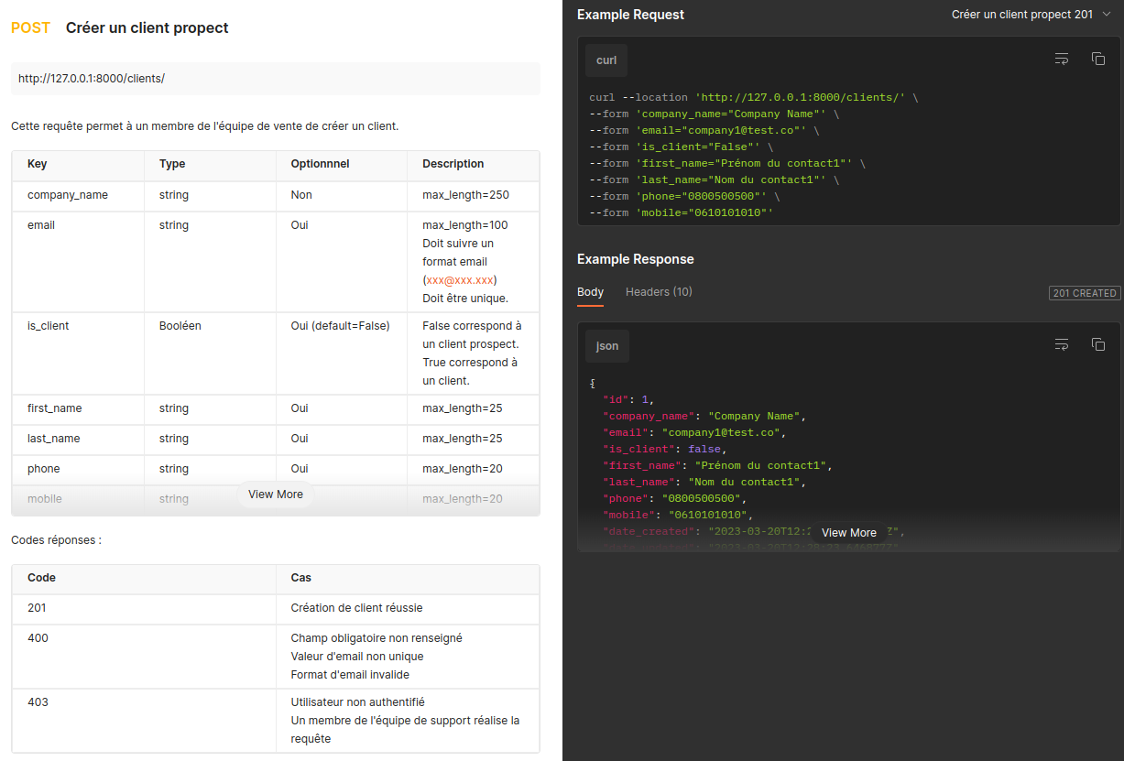The height and width of the screenshot is (761, 1124).
Task: Open the Headers (10) tab
Action: (x=659, y=292)
